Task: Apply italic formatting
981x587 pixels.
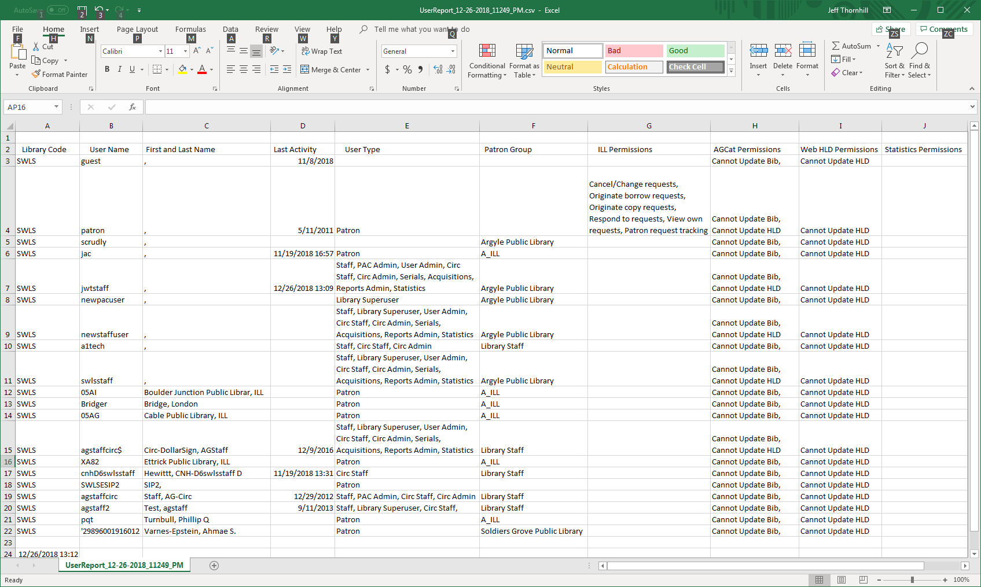Action: click(x=120, y=69)
